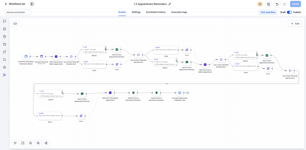Open the Wait Until 24 Hours Before Appointment node
Image resolution: width=306 pixels, height=150 pixels.
tap(56, 56)
